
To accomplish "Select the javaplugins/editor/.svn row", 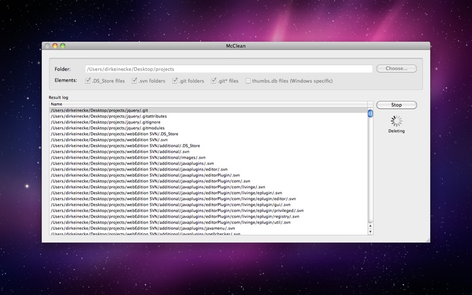I will click(x=208, y=169).
